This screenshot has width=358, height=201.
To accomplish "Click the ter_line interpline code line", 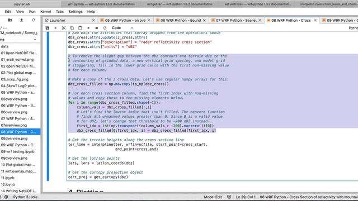I will 138,145.
